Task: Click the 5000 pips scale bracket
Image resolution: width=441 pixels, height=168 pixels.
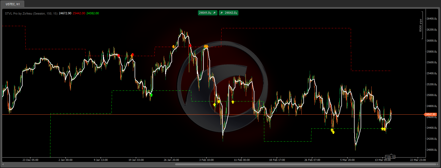Action: [x=421, y=25]
